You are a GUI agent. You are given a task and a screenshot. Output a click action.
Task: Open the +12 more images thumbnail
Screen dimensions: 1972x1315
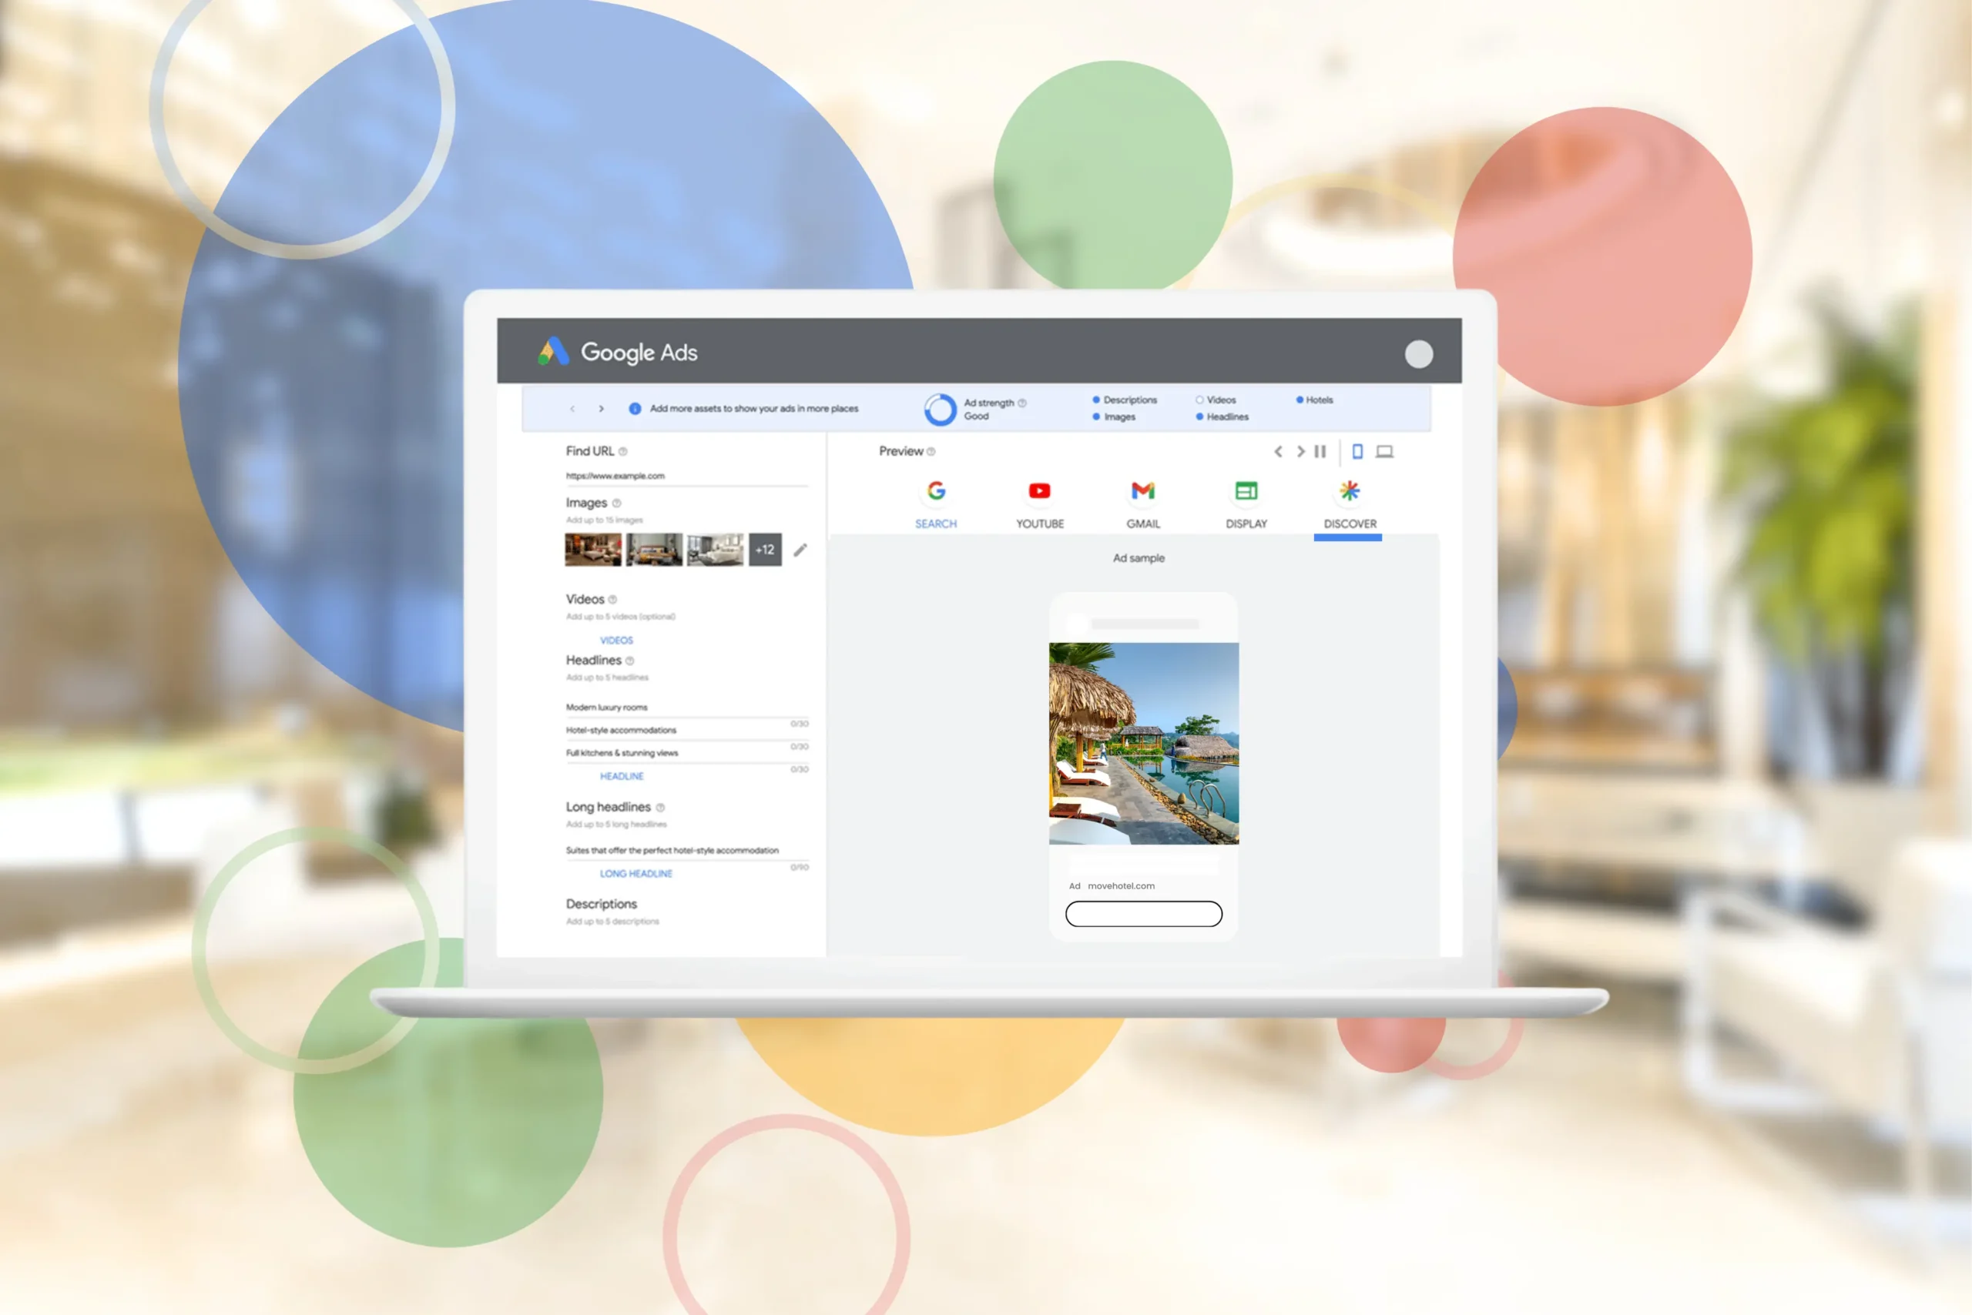[764, 550]
